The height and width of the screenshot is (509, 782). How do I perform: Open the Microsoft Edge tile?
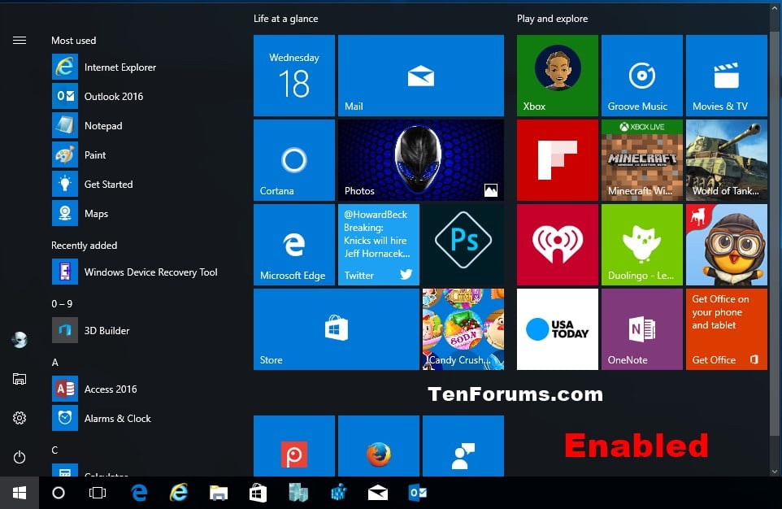tap(294, 245)
